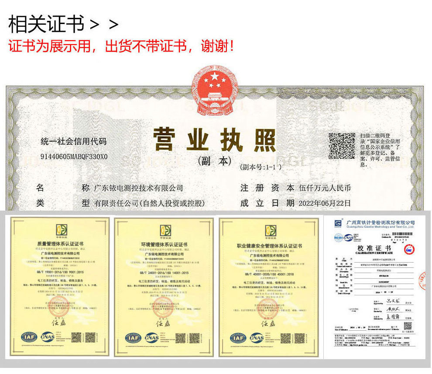Click the company type 有限责任公司(自然人投资或控股)
The width and height of the screenshot is (432, 374).
click(x=150, y=204)
